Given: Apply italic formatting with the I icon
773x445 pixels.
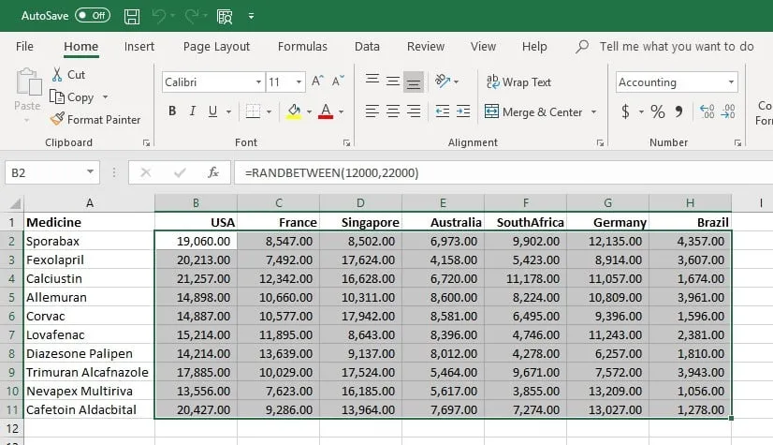Looking at the screenshot, I should (x=193, y=111).
